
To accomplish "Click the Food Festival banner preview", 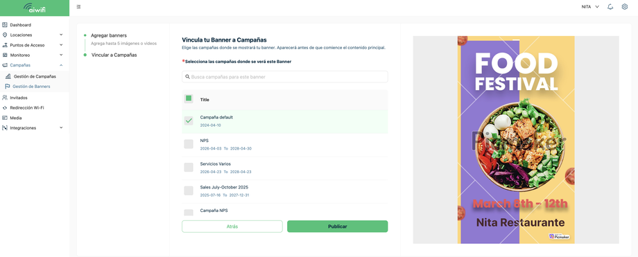I will (516, 140).
